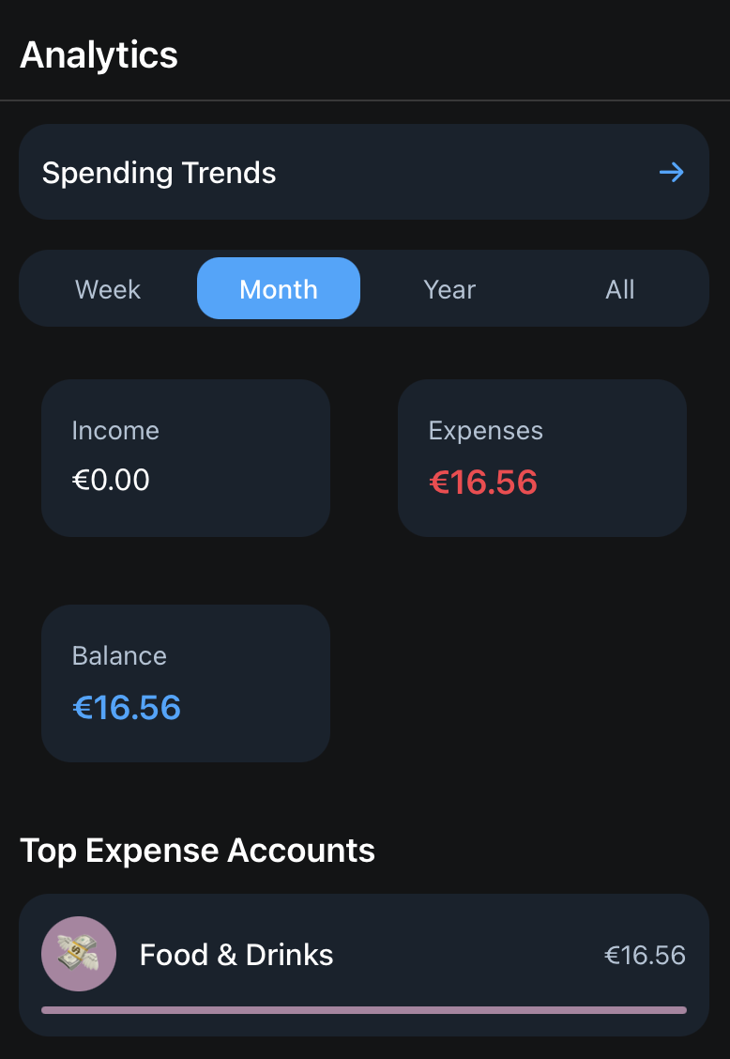Click the blue arrow in Spending Trends
Viewport: 730px width, 1059px height.
point(671,173)
